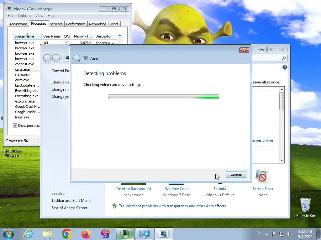Open the Options menu in Task Manager

click(x=24, y=16)
